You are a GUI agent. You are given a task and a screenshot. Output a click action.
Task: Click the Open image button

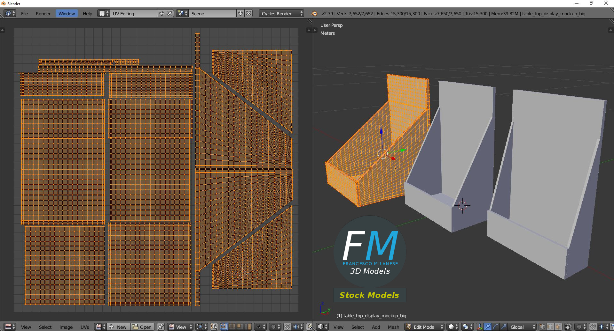click(x=142, y=327)
